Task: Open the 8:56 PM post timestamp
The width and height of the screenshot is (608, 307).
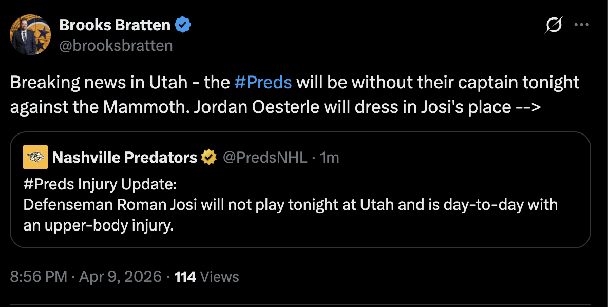Action: [x=39, y=277]
